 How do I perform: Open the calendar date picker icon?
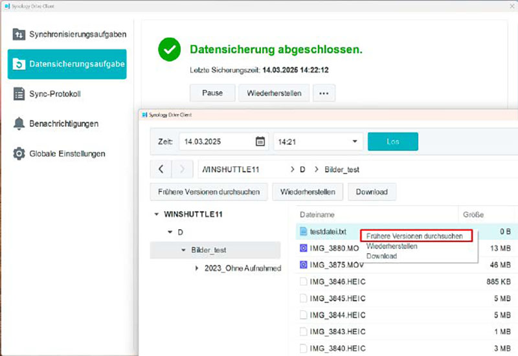260,142
